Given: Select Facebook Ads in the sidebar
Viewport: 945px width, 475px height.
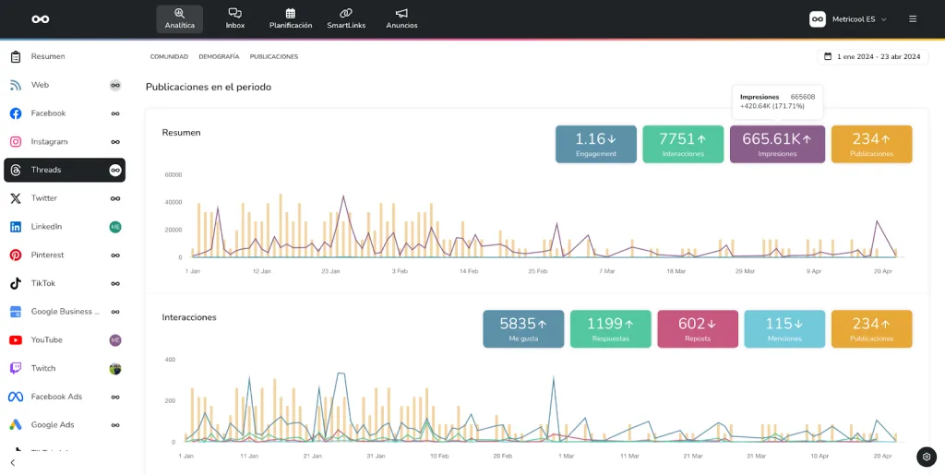Looking at the screenshot, I should pos(65,396).
